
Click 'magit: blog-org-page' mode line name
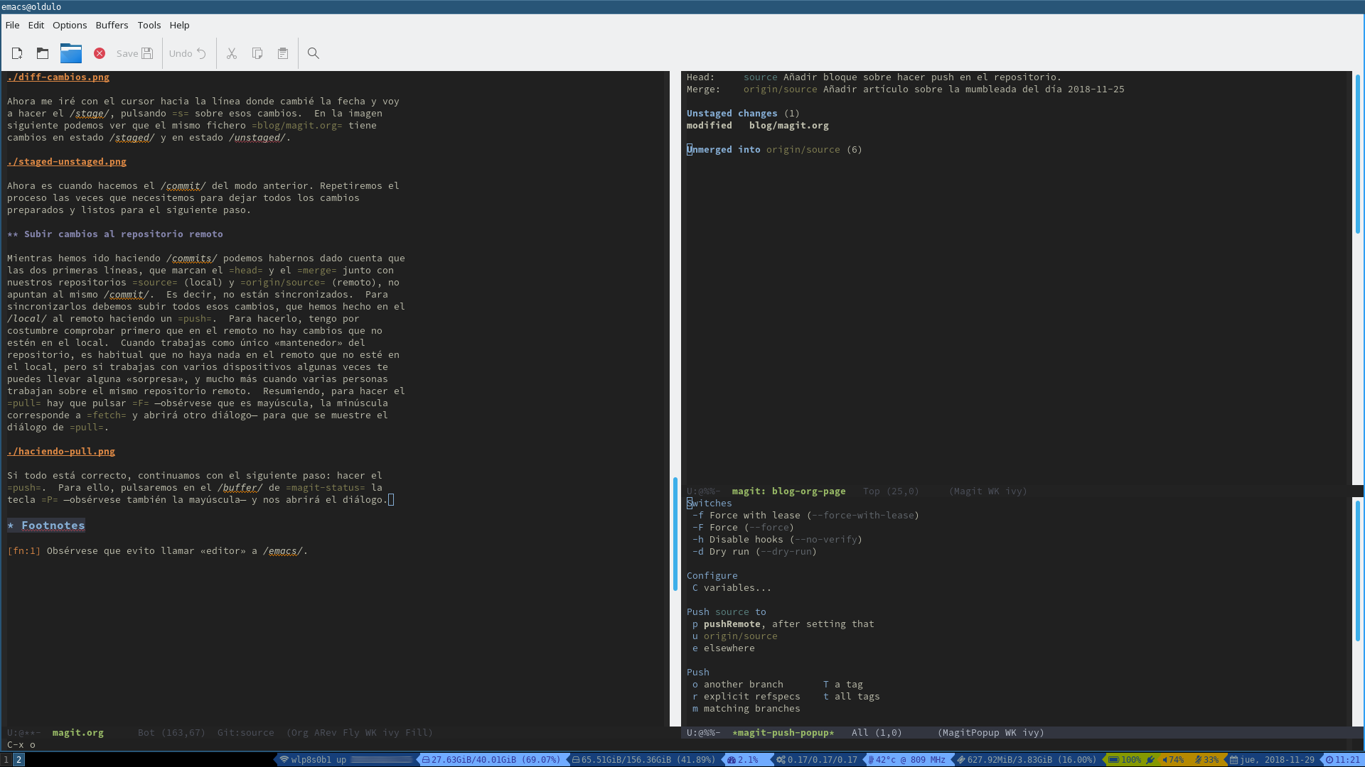coord(789,491)
